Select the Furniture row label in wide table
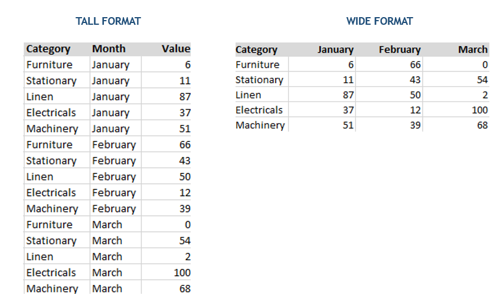The height and width of the screenshot is (305, 500). (257, 65)
